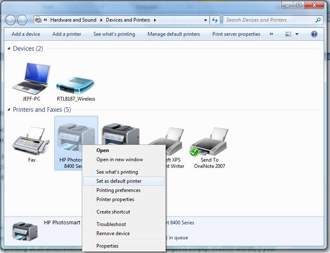Click the refresh arrows button in address bar
330x253 pixels.
pos(215,20)
